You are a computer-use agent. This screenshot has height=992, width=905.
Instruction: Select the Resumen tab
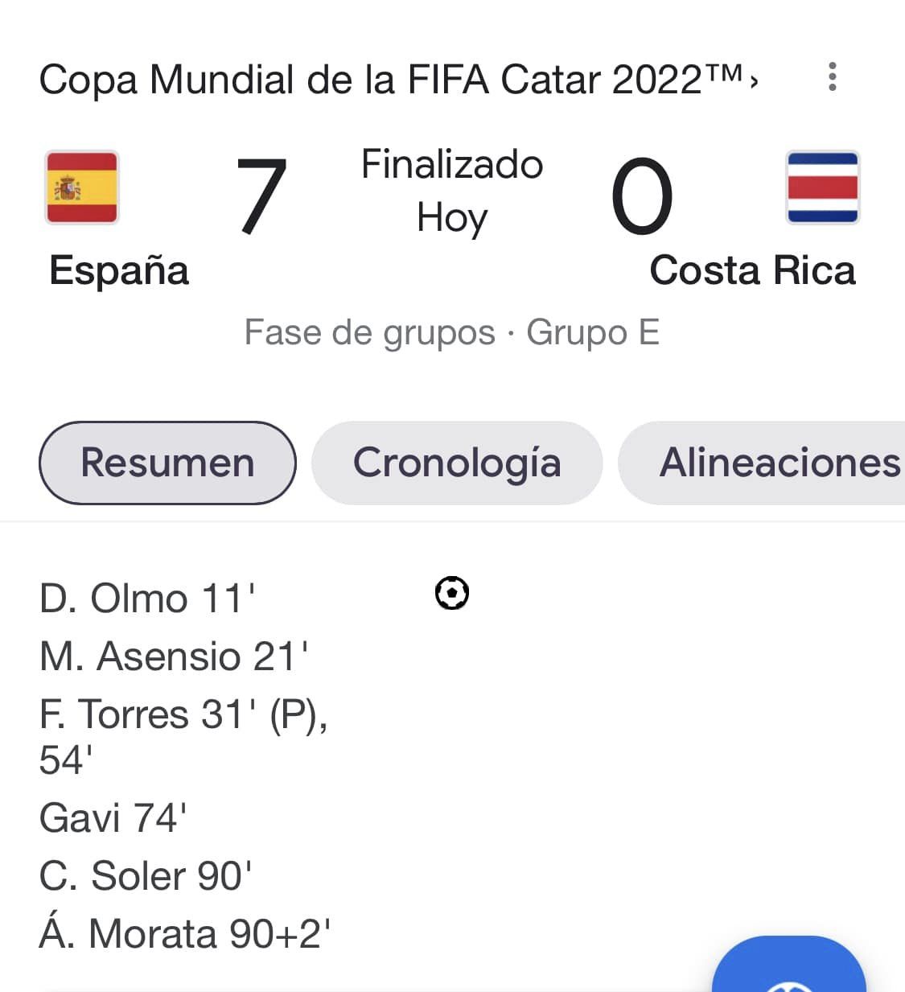(167, 463)
